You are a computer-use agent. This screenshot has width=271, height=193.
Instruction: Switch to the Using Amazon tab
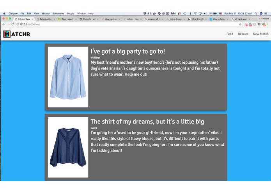tap(175, 19)
